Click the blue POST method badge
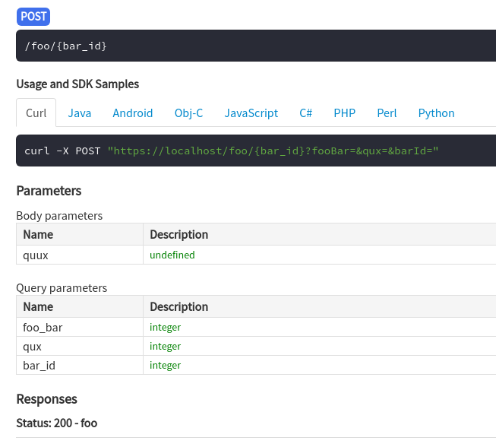The width and height of the screenshot is (496, 447). tap(33, 16)
